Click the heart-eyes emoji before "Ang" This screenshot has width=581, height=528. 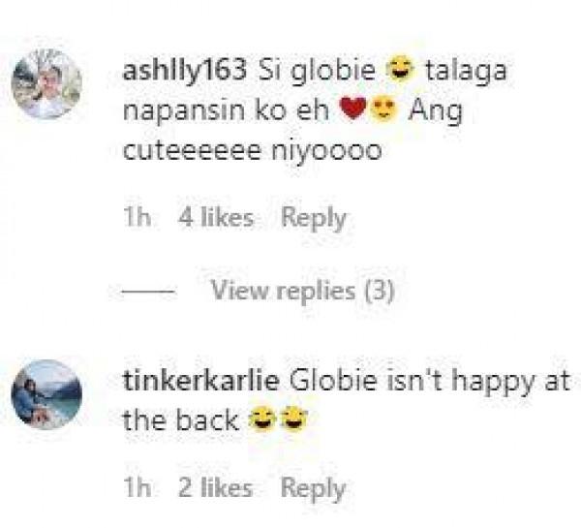(383, 109)
